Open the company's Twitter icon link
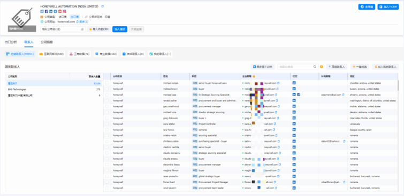The width and height of the screenshot is (404, 196). [56, 11]
